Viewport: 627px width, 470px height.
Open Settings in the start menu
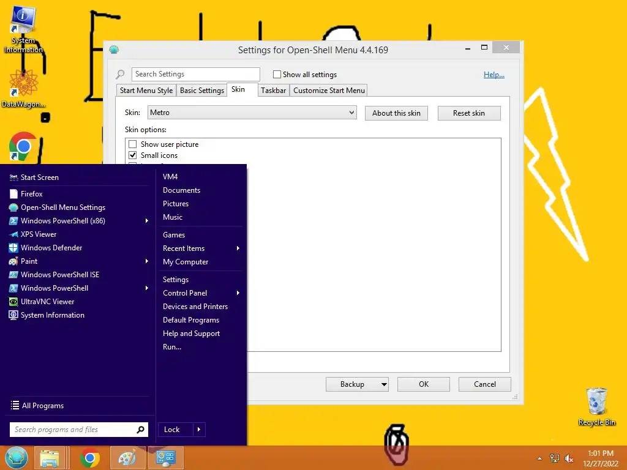coord(176,280)
